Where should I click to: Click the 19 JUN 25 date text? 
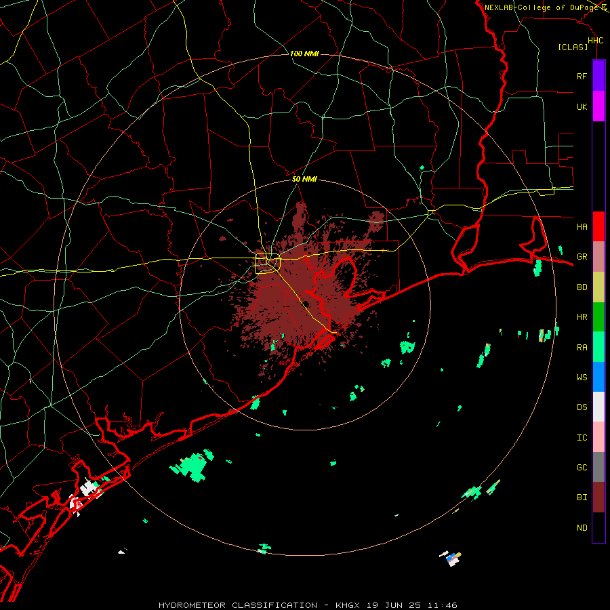click(x=394, y=605)
